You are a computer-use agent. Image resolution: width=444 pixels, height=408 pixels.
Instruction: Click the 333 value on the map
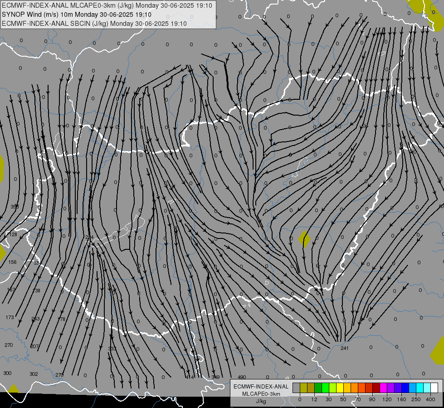coord(112,349)
